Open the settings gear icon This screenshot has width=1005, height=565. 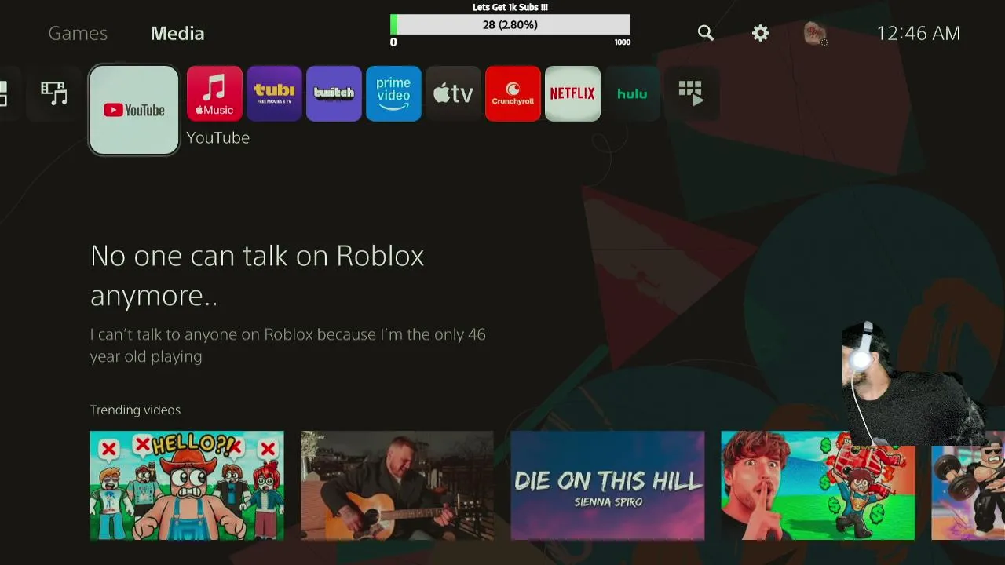(x=760, y=33)
